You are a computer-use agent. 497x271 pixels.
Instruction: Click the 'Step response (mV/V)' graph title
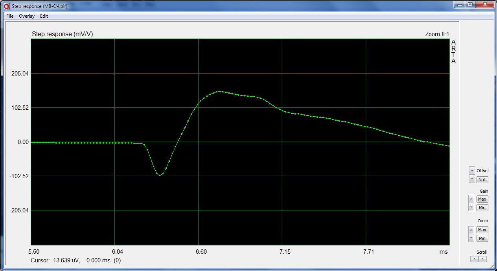click(x=63, y=34)
